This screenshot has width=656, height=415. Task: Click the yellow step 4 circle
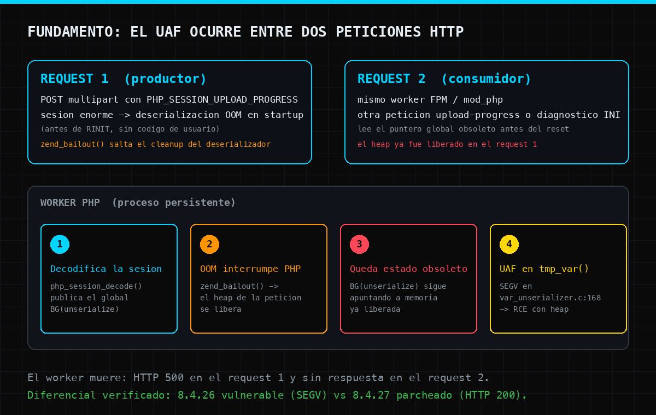coord(509,244)
